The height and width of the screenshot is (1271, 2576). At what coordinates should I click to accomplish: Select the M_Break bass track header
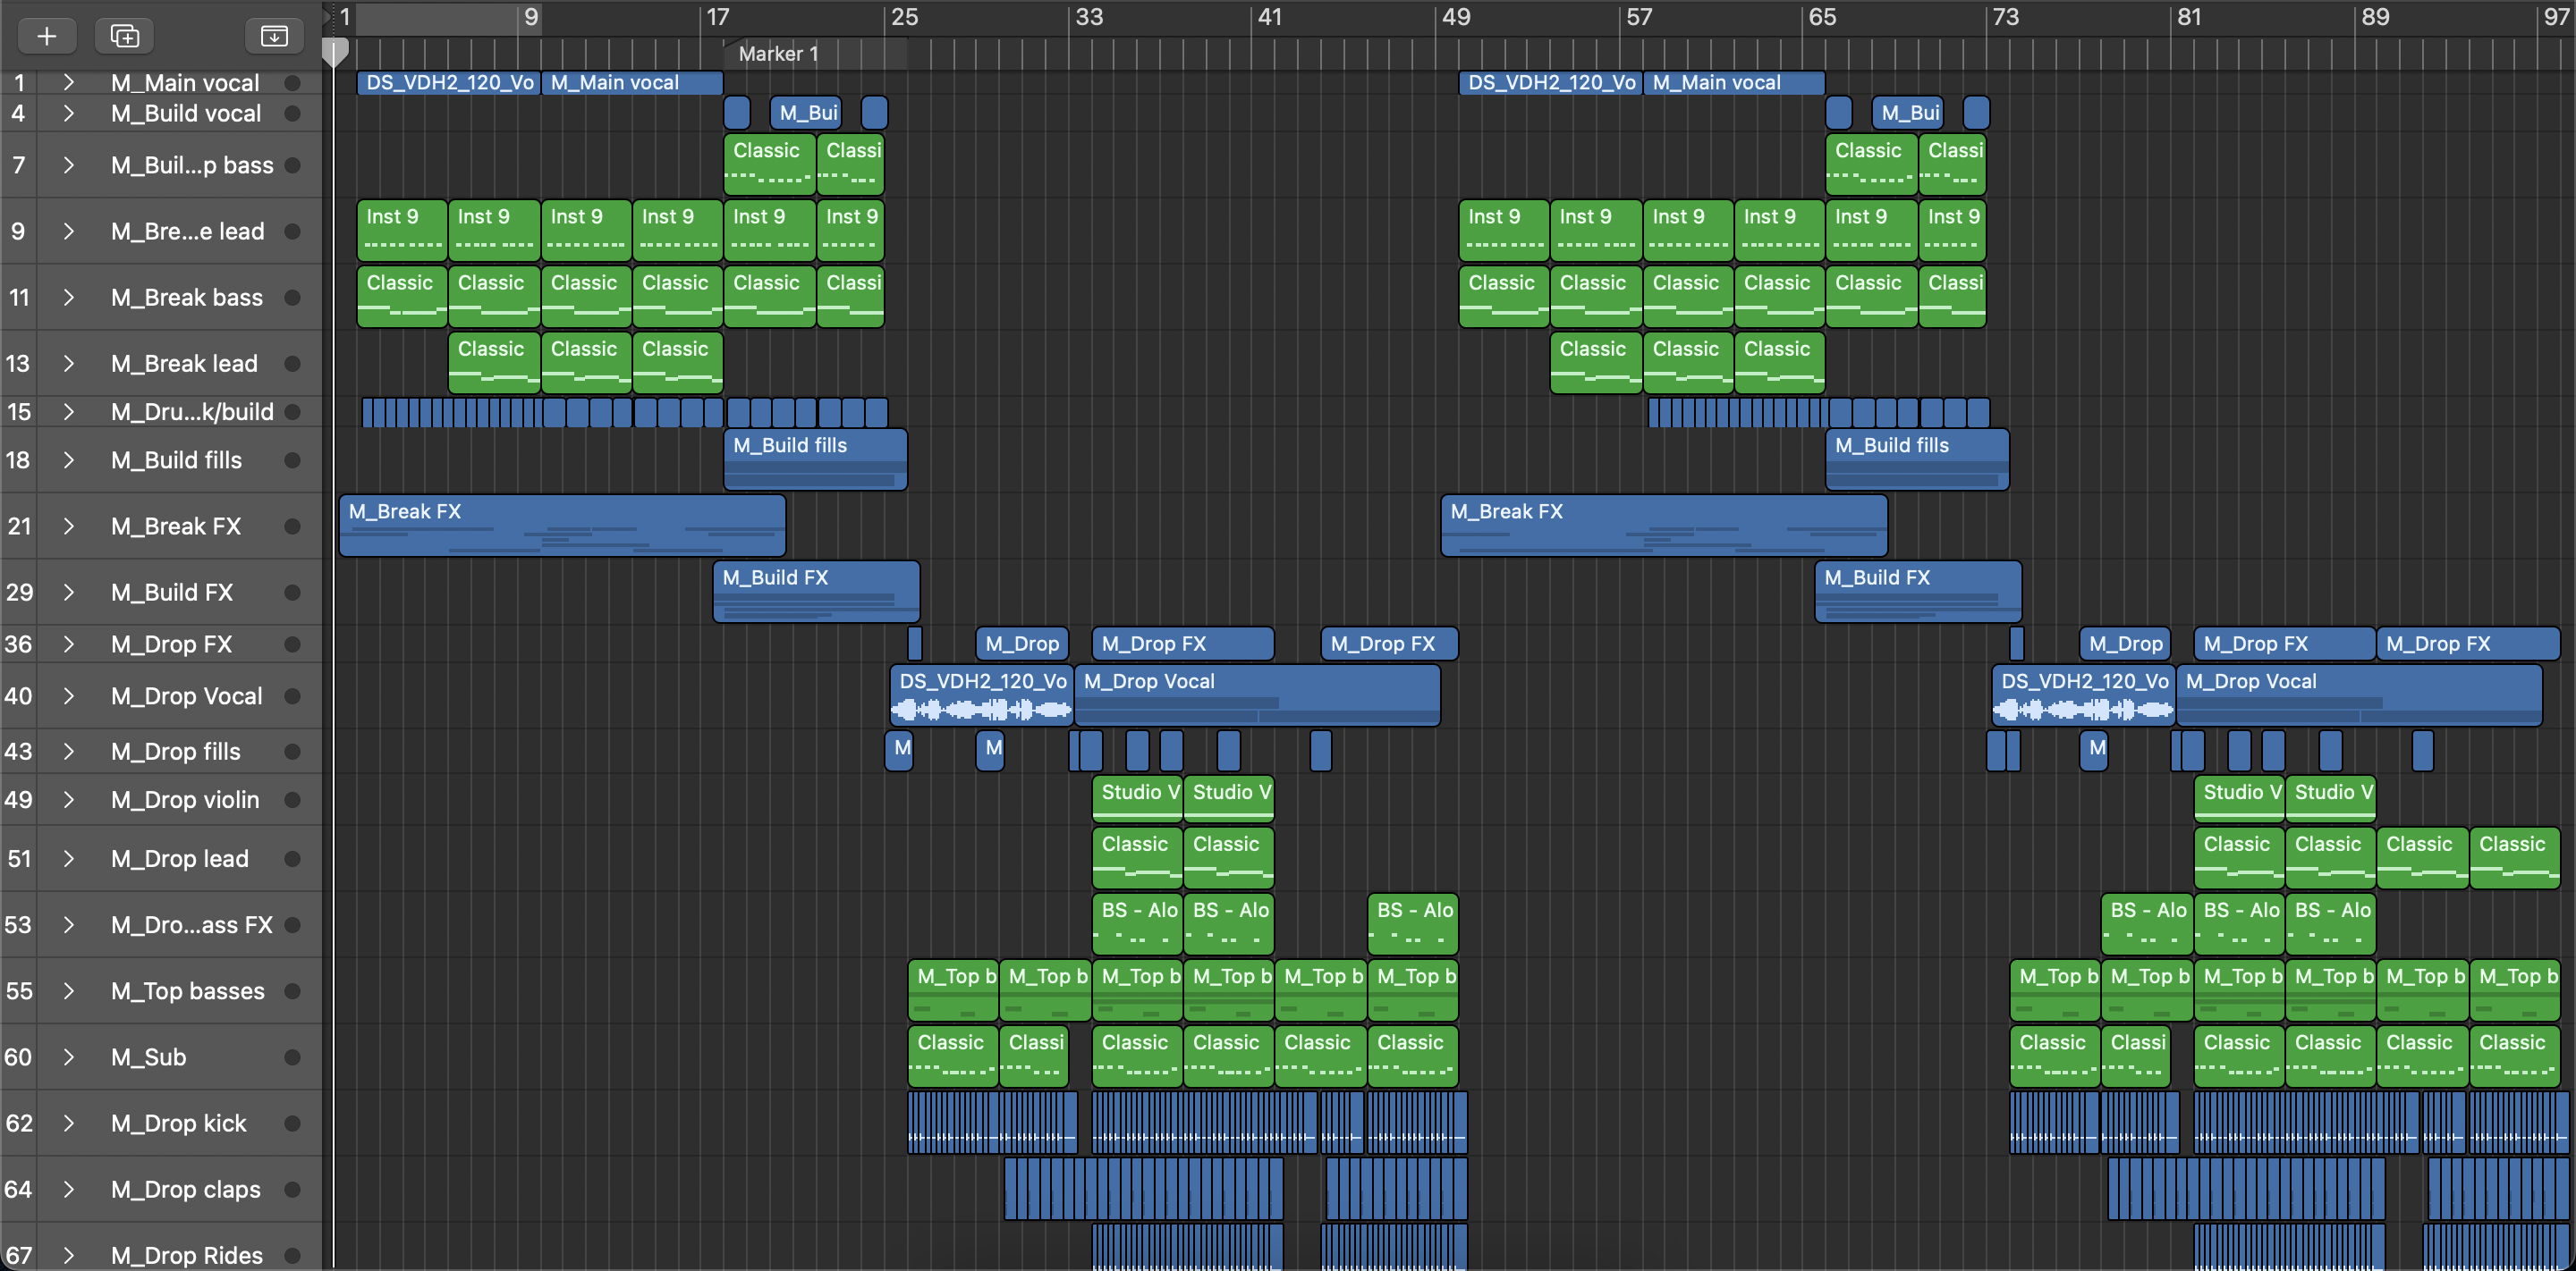tap(186, 298)
